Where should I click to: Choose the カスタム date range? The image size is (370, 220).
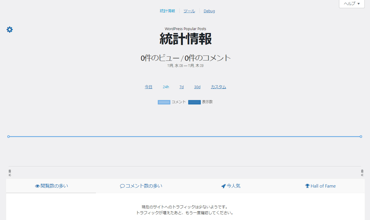[218, 87]
